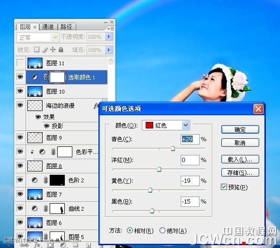Switch to the 通道 channels tab
Image resolution: width=280 pixels, height=248 pixels.
coord(48,27)
